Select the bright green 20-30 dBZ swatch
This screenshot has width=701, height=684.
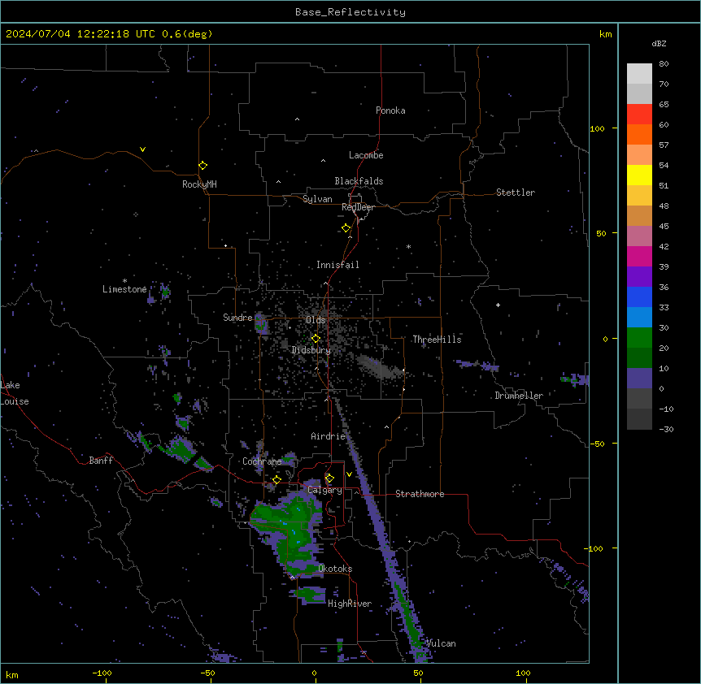(x=639, y=338)
